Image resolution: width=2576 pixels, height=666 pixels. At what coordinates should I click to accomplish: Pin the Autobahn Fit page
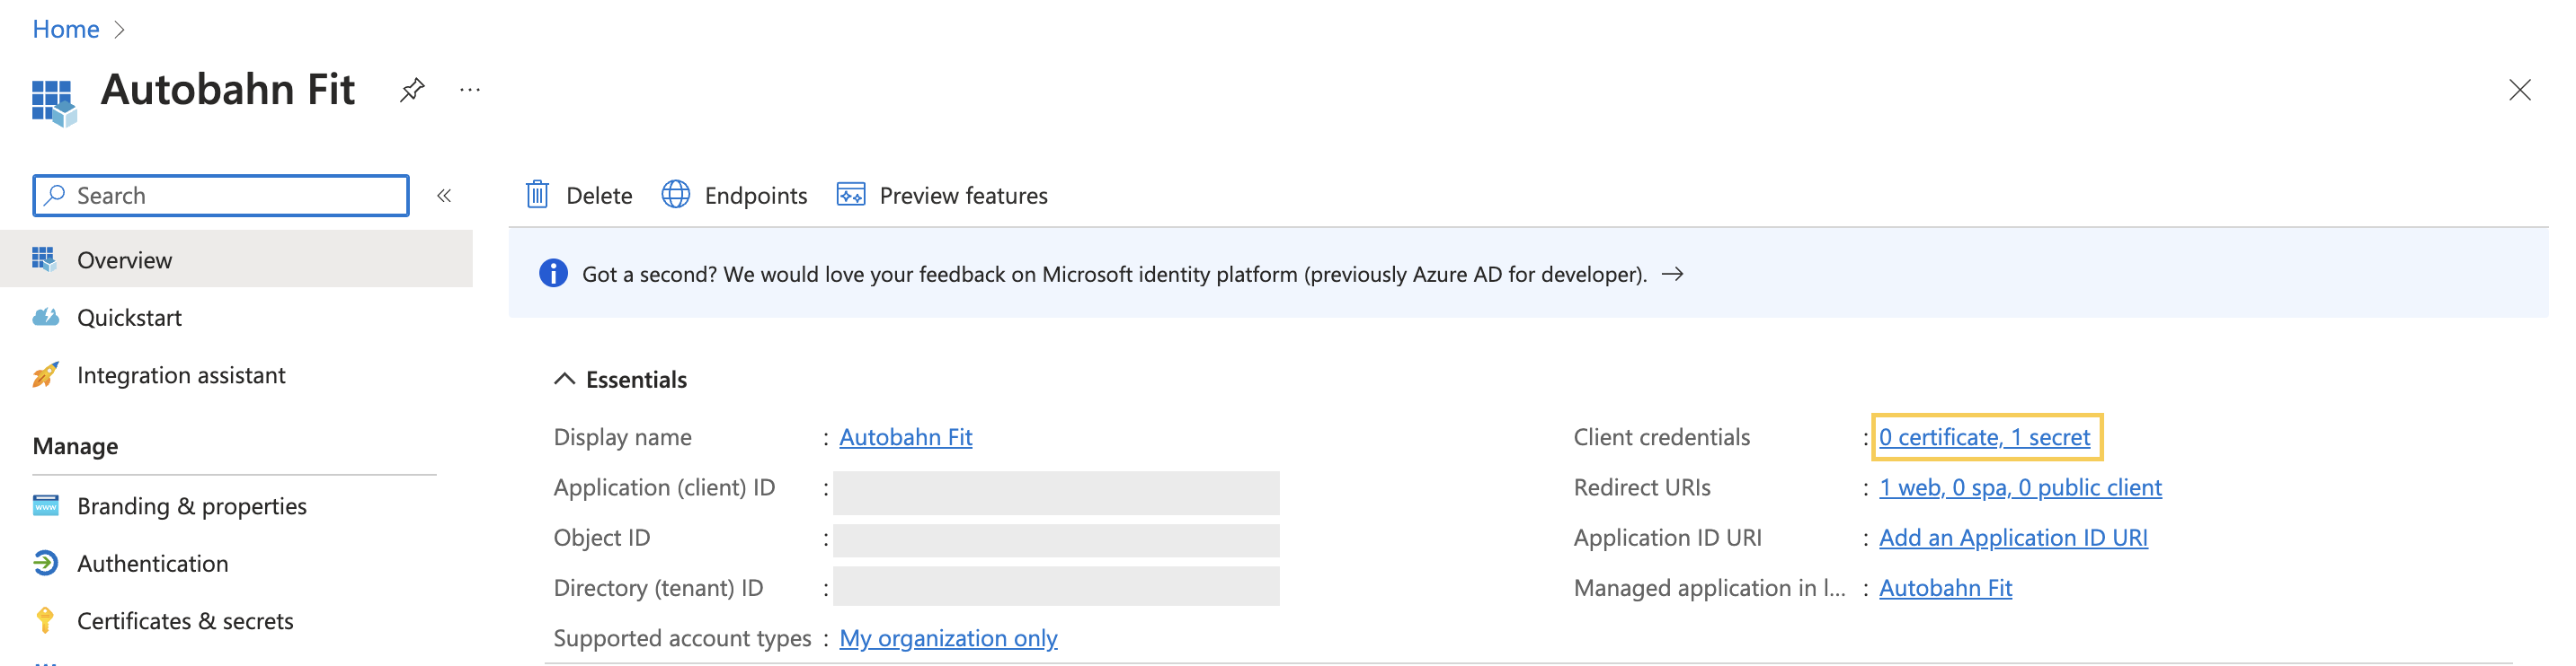click(x=412, y=90)
